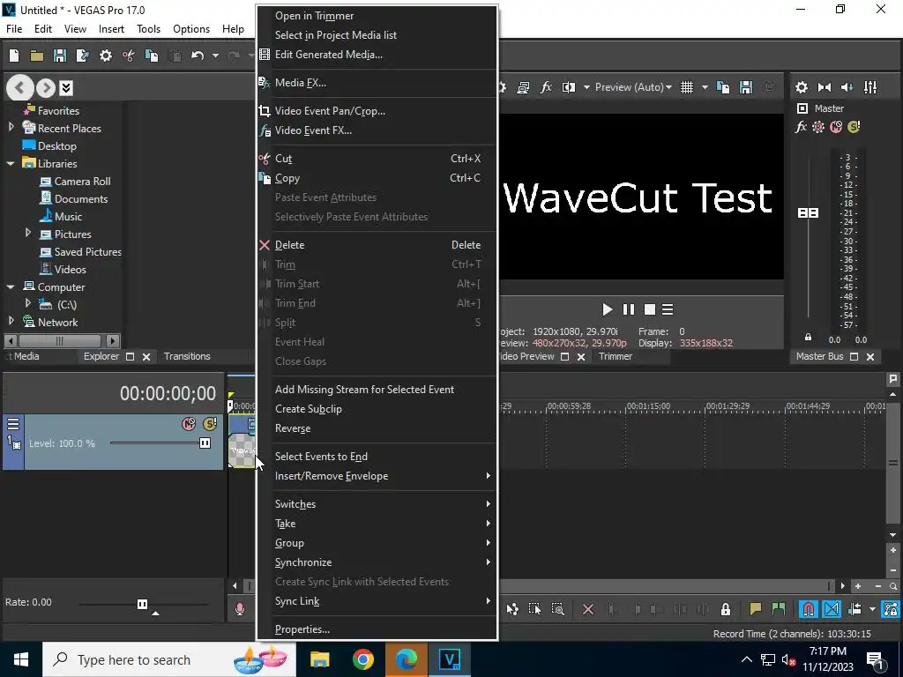
Task: Copy snapshot to clipboard in preview toolbar
Action: click(723, 87)
